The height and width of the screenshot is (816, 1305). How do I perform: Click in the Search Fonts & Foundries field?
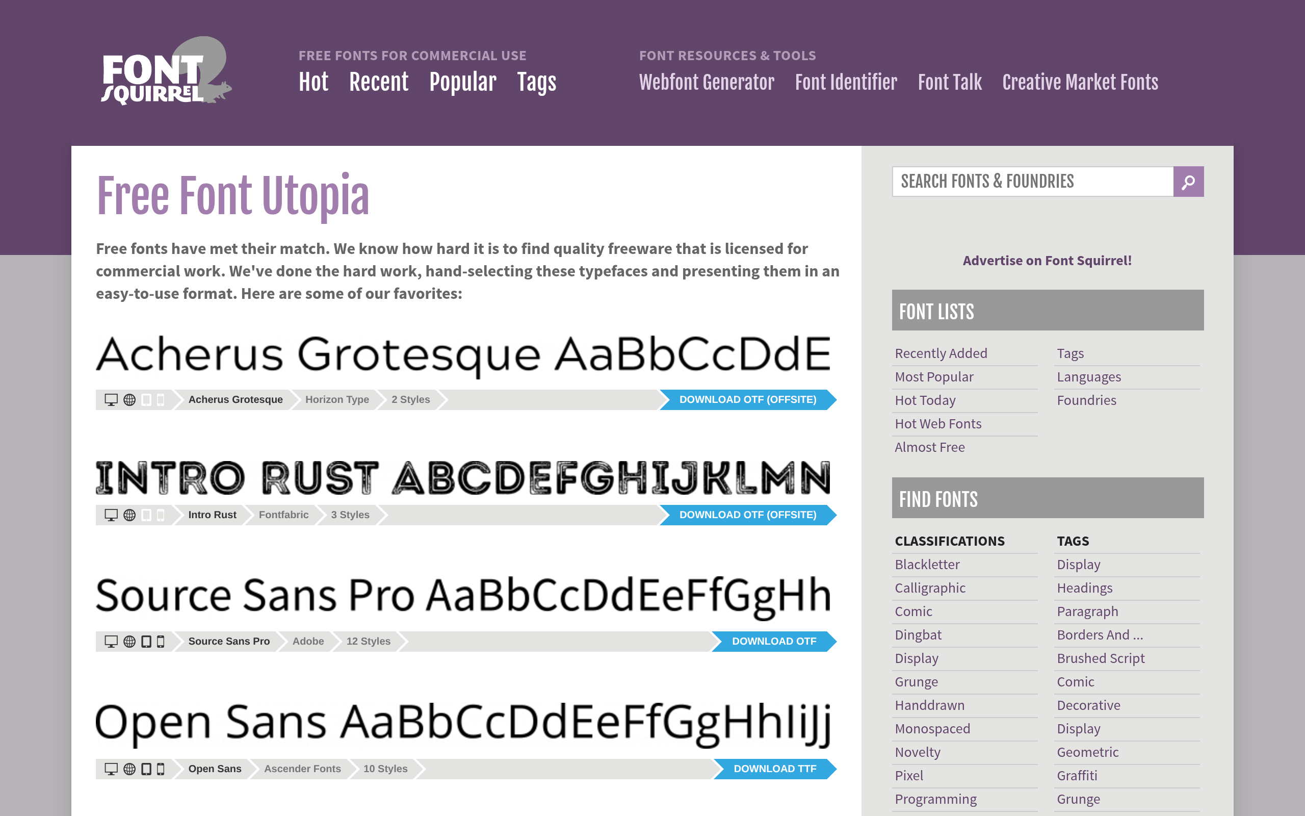(1033, 182)
